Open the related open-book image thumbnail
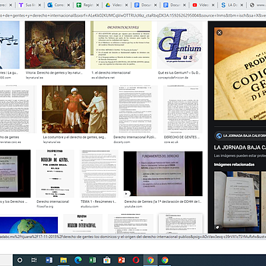 pos(237,201)
